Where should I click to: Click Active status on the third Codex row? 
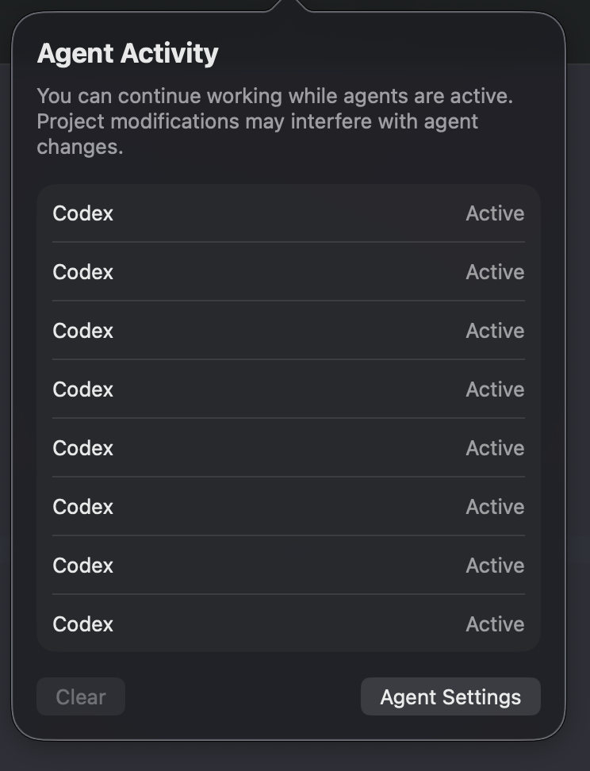(495, 331)
